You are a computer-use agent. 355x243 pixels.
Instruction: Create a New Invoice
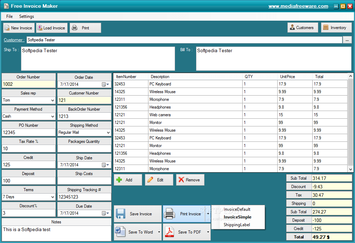click(19, 28)
